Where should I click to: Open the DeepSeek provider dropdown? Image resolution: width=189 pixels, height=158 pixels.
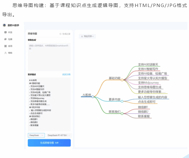pyautogui.click(x=36, y=135)
